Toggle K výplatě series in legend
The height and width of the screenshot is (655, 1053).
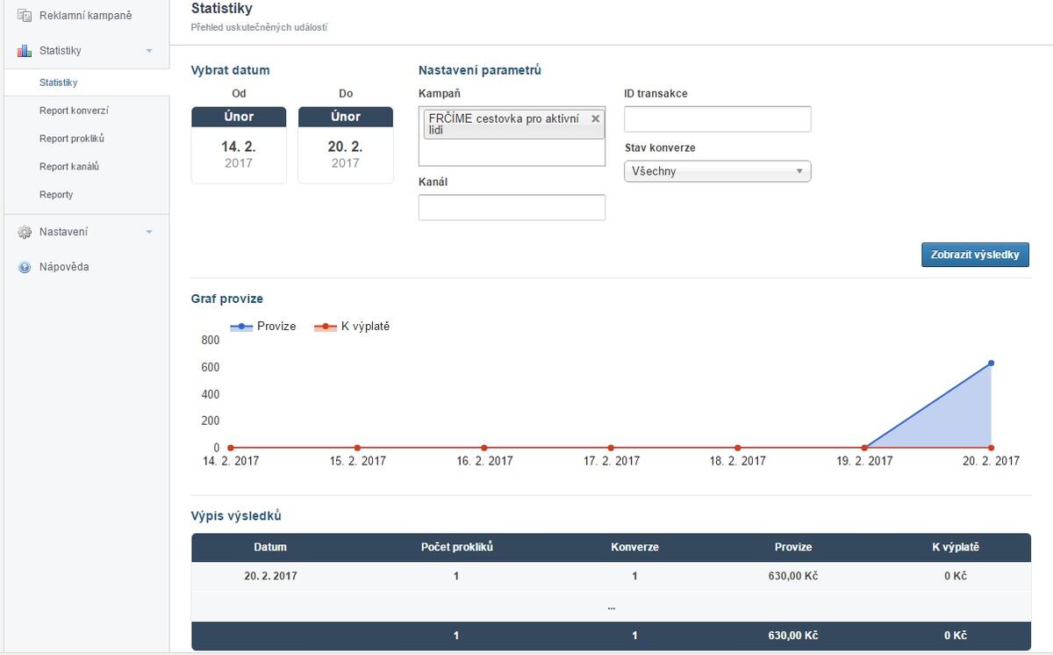352,327
